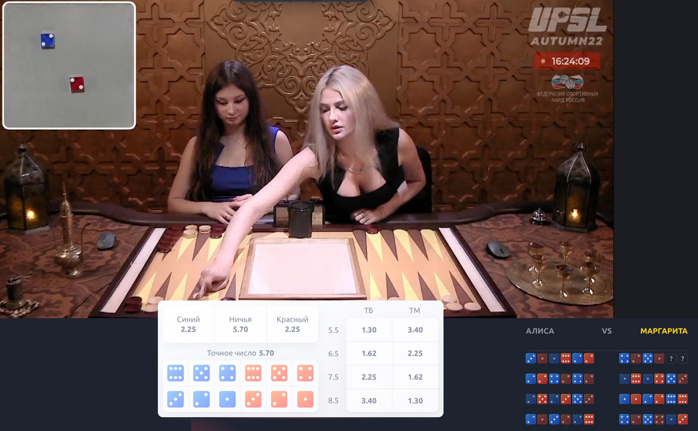Select ТБ 5.5 odds 1.30

(369, 330)
